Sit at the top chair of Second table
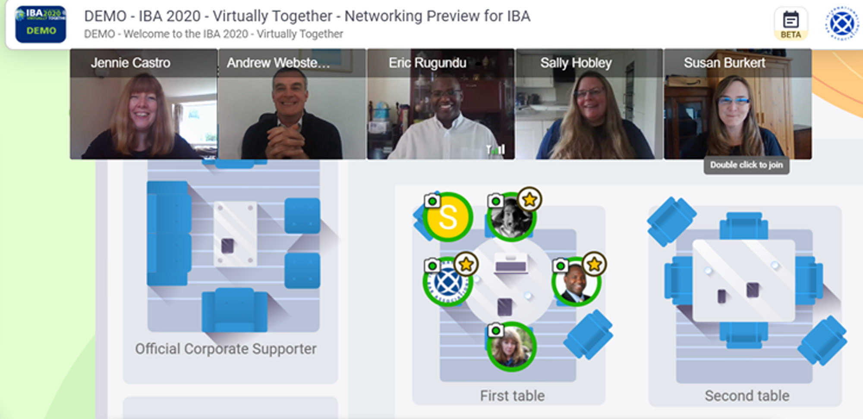This screenshot has width=863, height=419. click(743, 225)
